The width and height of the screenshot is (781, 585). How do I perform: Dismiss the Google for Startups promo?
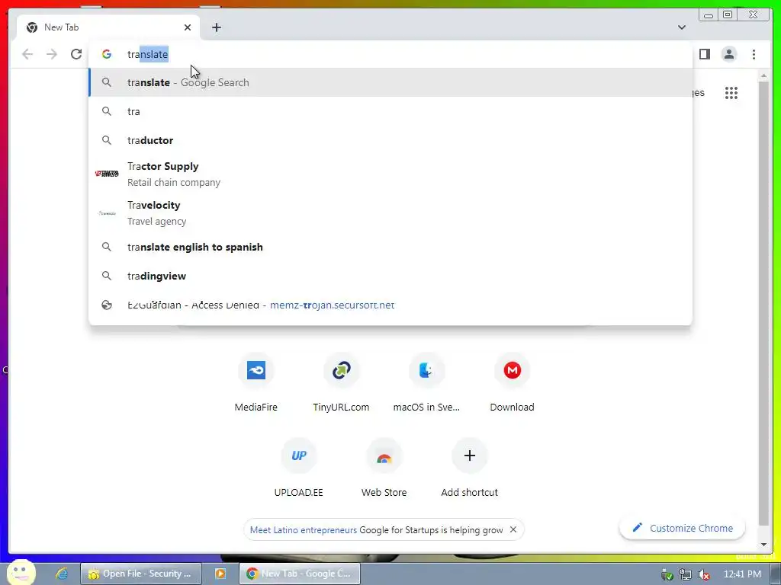513,530
